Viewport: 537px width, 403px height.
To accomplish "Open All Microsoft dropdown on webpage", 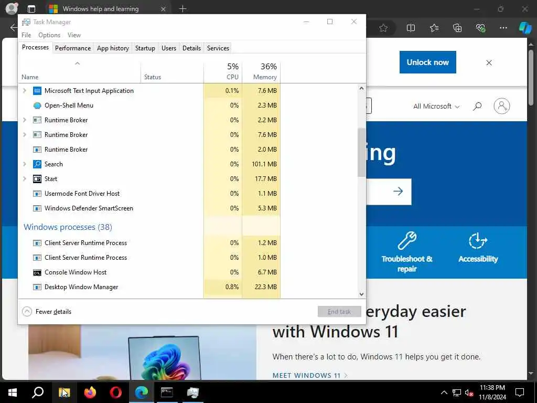I will click(x=436, y=107).
